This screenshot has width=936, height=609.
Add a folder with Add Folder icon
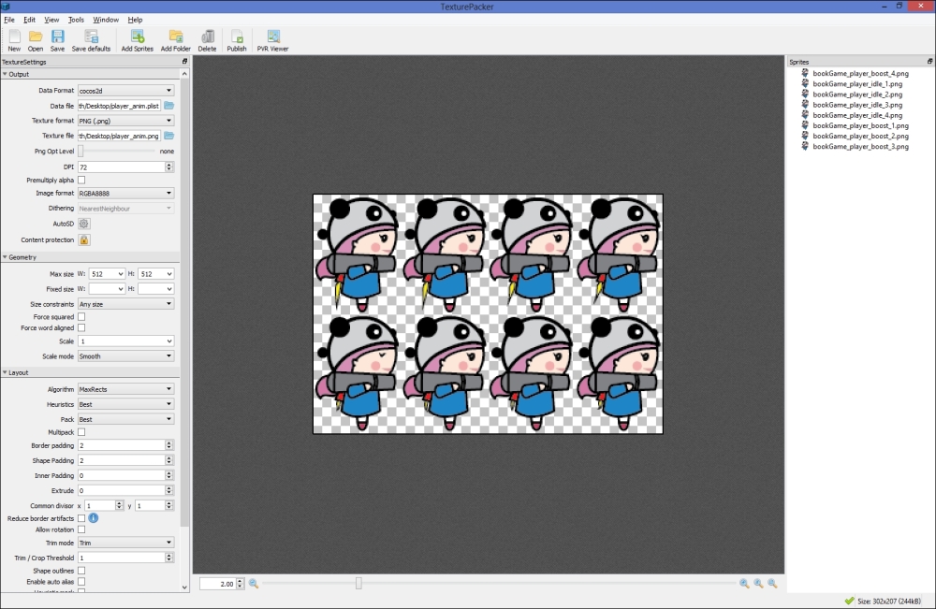point(176,40)
